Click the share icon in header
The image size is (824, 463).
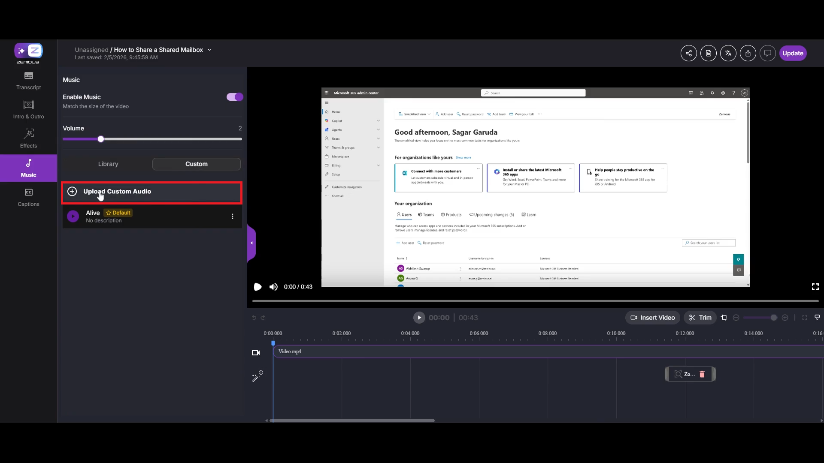[x=688, y=53]
